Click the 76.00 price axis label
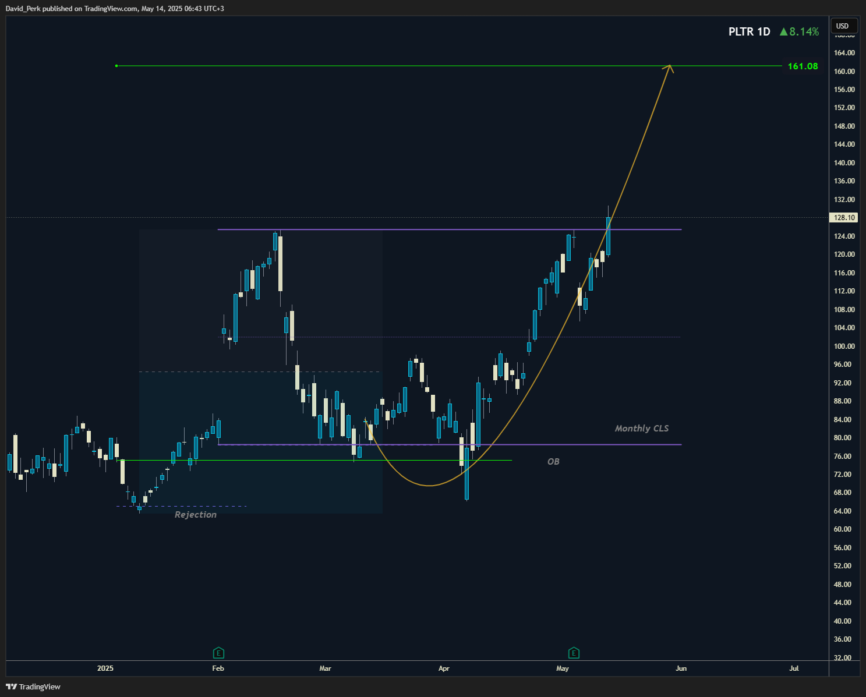 844,457
